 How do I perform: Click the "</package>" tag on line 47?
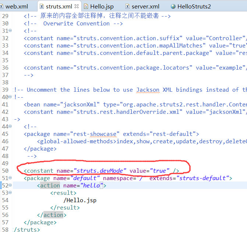pyautogui.click(x=40, y=149)
